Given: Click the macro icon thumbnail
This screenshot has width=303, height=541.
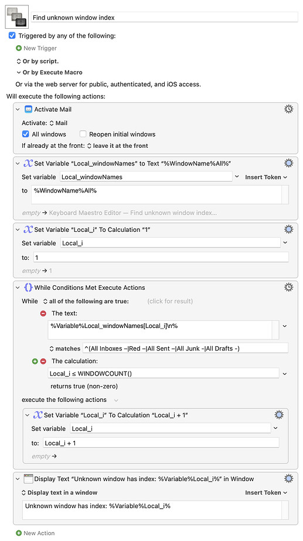Looking at the screenshot, I should tap(16, 16).
